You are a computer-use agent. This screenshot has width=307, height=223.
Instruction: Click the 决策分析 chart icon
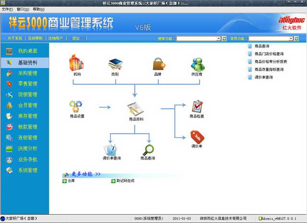9,149
